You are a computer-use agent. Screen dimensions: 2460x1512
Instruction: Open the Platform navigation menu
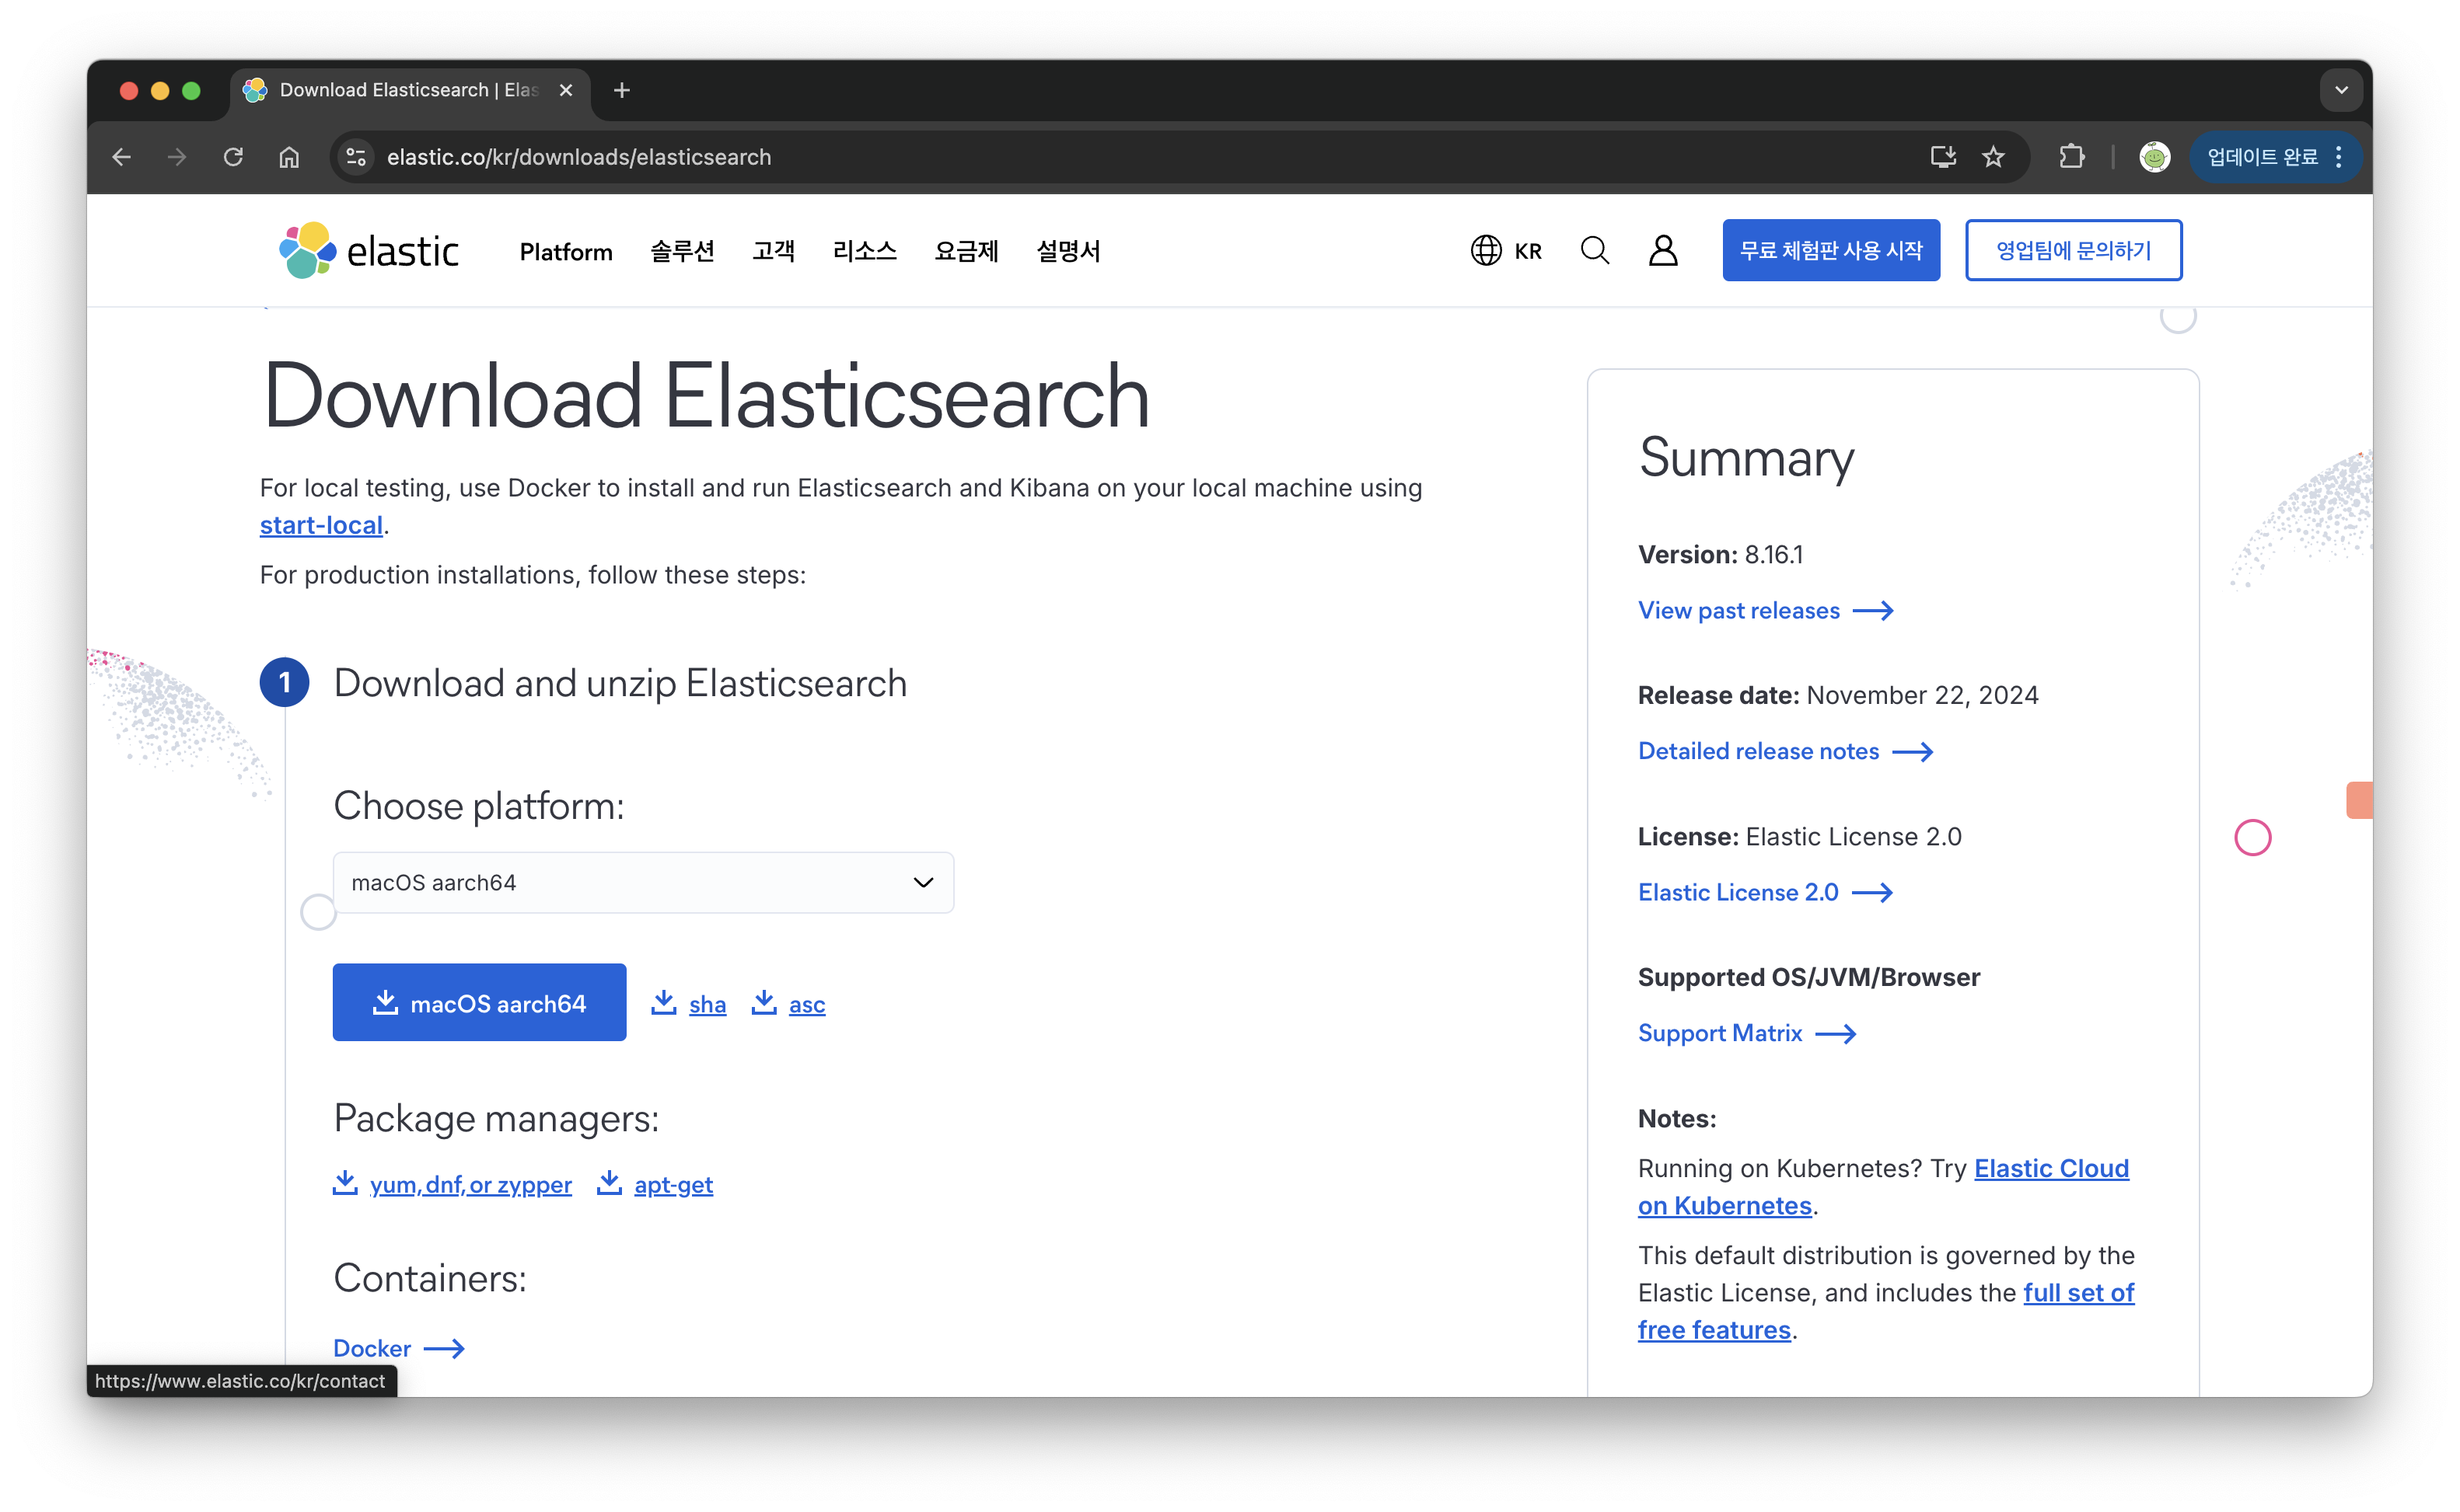pos(565,251)
